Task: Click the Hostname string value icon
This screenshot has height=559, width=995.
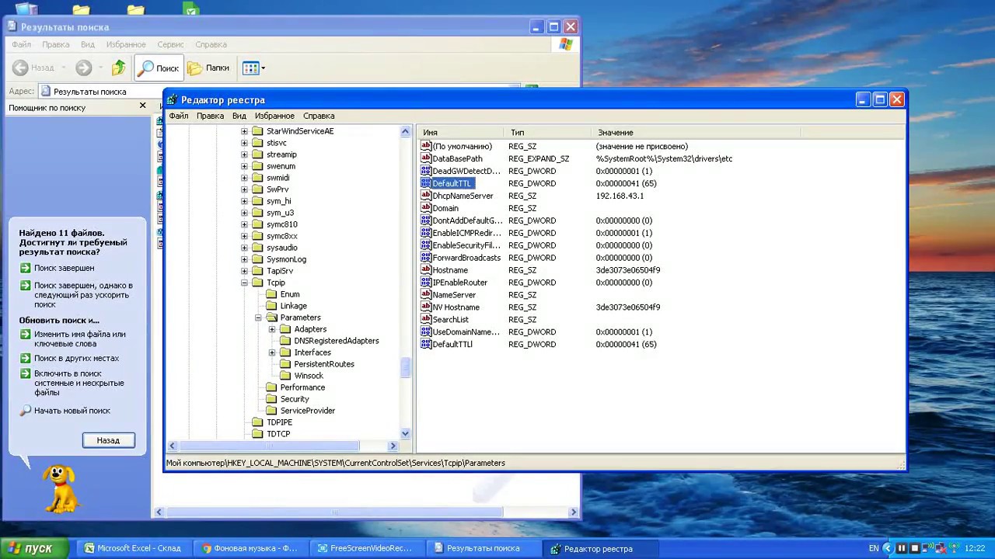Action: [x=426, y=270]
